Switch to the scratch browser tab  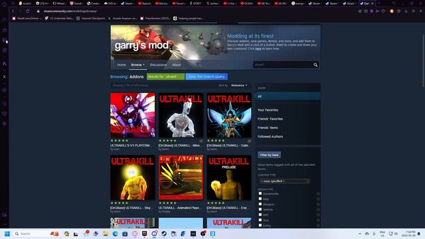pyautogui.click(x=25, y=3)
